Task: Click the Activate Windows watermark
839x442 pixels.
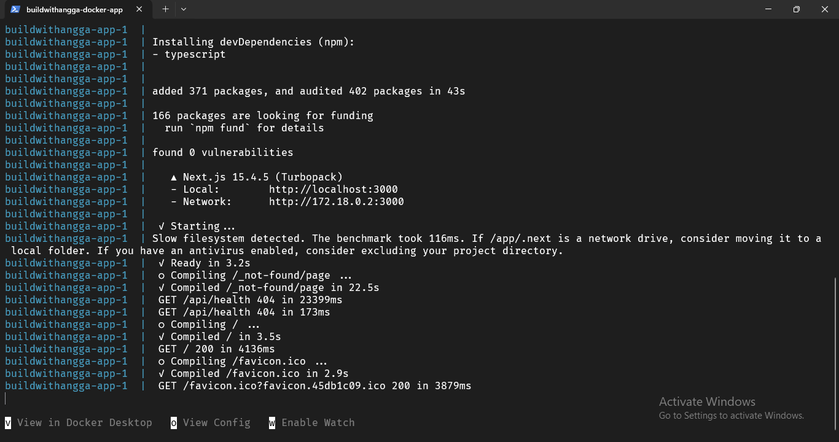Action: tap(708, 401)
